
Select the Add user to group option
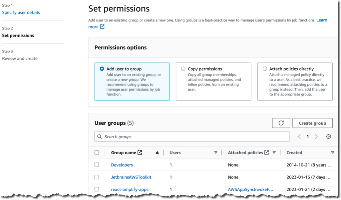click(x=102, y=69)
